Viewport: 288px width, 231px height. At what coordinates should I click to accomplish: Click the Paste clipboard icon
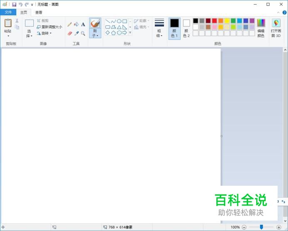pos(8,23)
